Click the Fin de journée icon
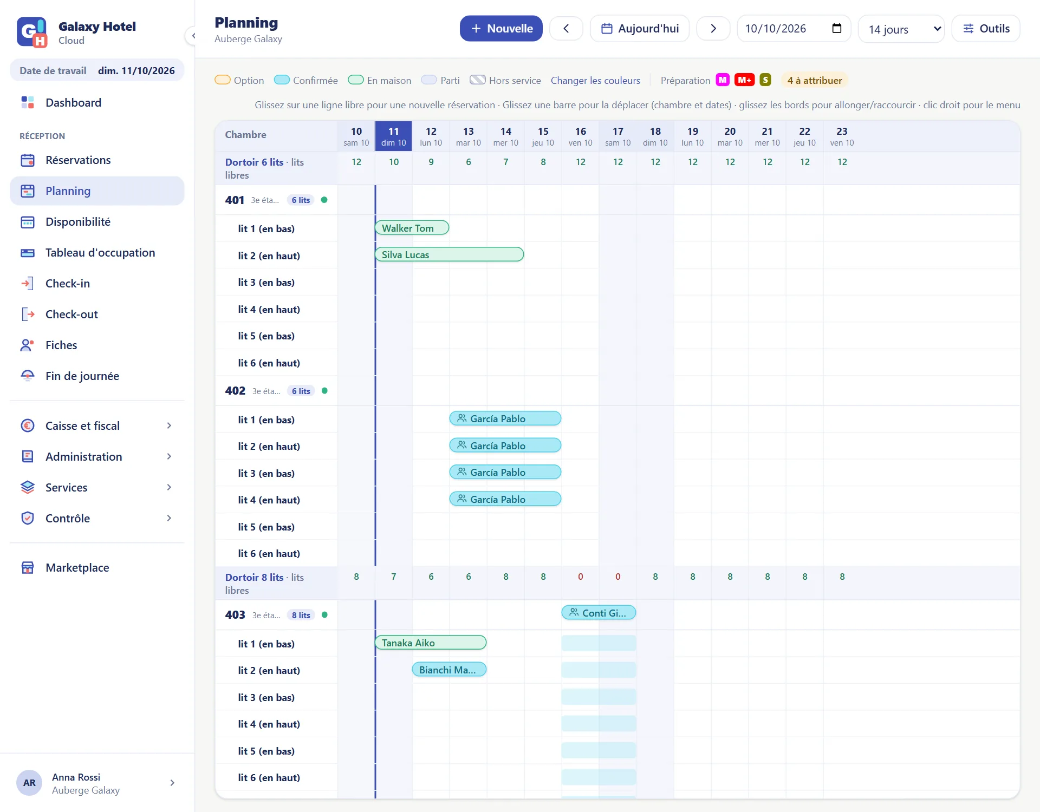1040x812 pixels. 28,376
